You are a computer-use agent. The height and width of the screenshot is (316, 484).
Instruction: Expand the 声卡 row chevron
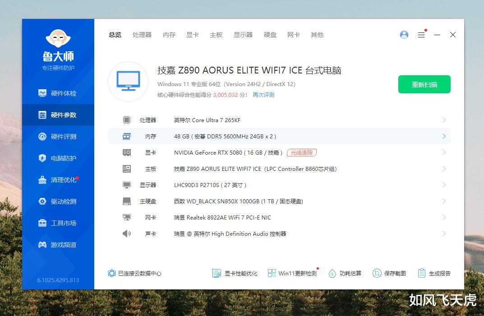tap(444, 234)
